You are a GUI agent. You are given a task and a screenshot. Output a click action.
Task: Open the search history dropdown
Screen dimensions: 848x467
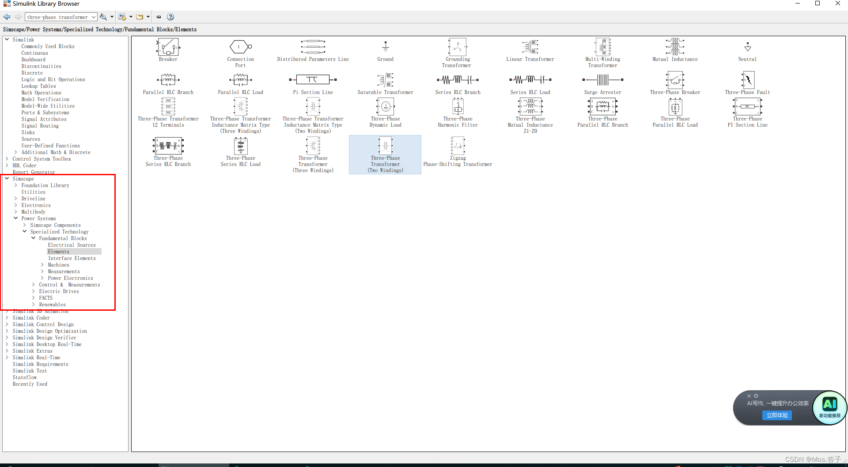93,17
